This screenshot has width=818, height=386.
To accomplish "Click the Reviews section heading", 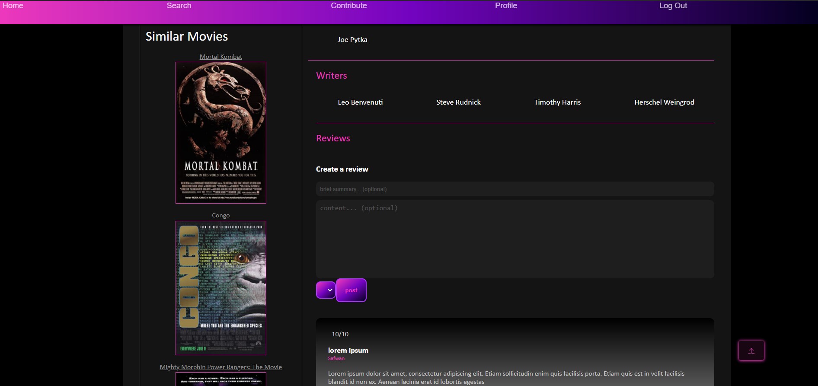I will coord(333,138).
